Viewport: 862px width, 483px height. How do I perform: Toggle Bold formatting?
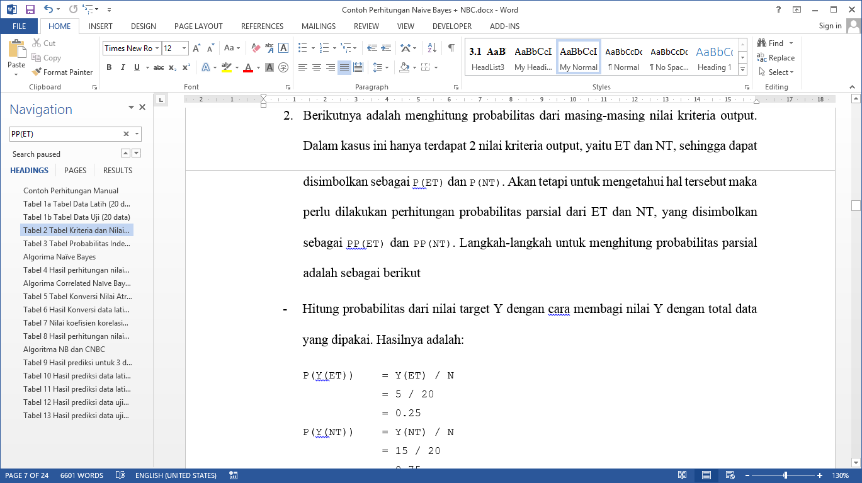coord(109,67)
